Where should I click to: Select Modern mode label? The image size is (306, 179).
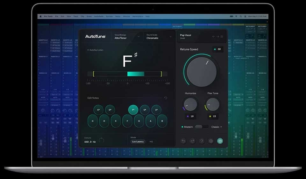[188, 127]
